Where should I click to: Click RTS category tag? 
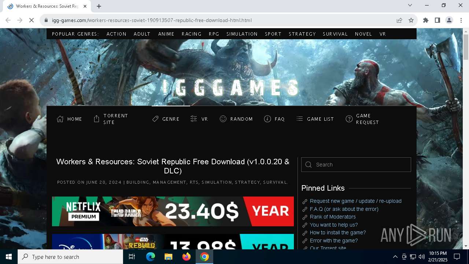194,182
